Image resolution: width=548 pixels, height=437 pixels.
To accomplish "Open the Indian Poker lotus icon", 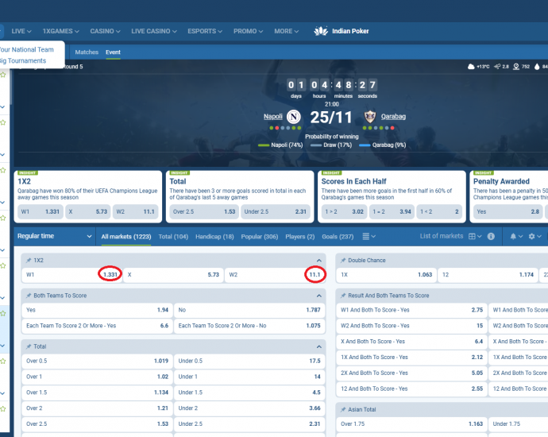I will (321, 31).
